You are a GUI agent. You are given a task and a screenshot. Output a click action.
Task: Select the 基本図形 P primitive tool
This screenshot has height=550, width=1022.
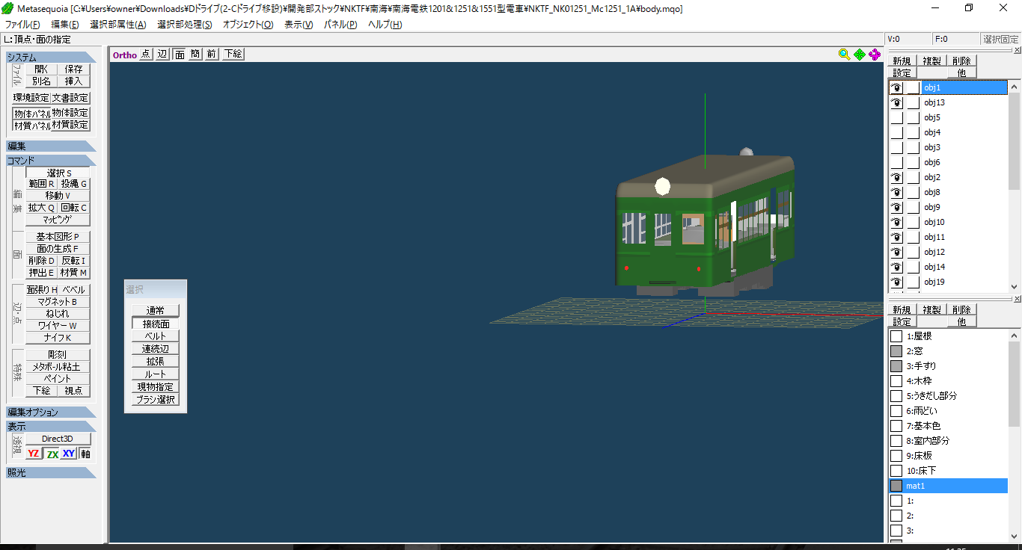58,237
